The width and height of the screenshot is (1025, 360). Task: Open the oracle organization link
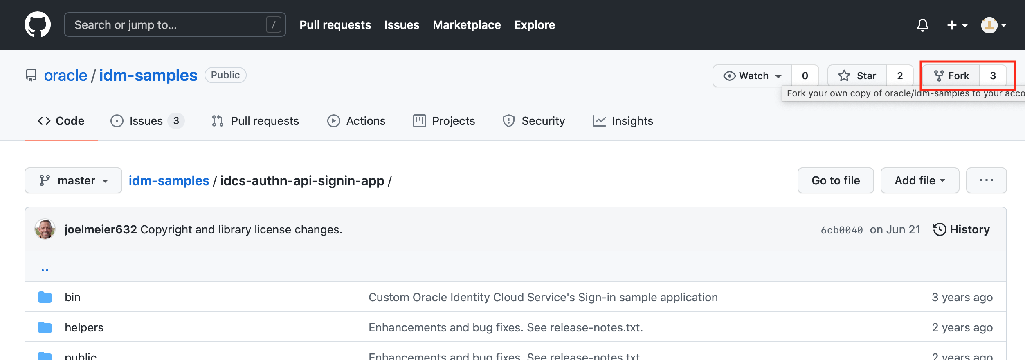click(65, 76)
